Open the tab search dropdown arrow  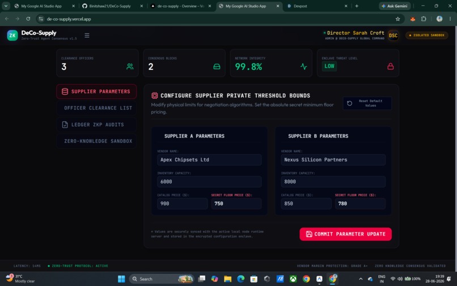point(6,6)
